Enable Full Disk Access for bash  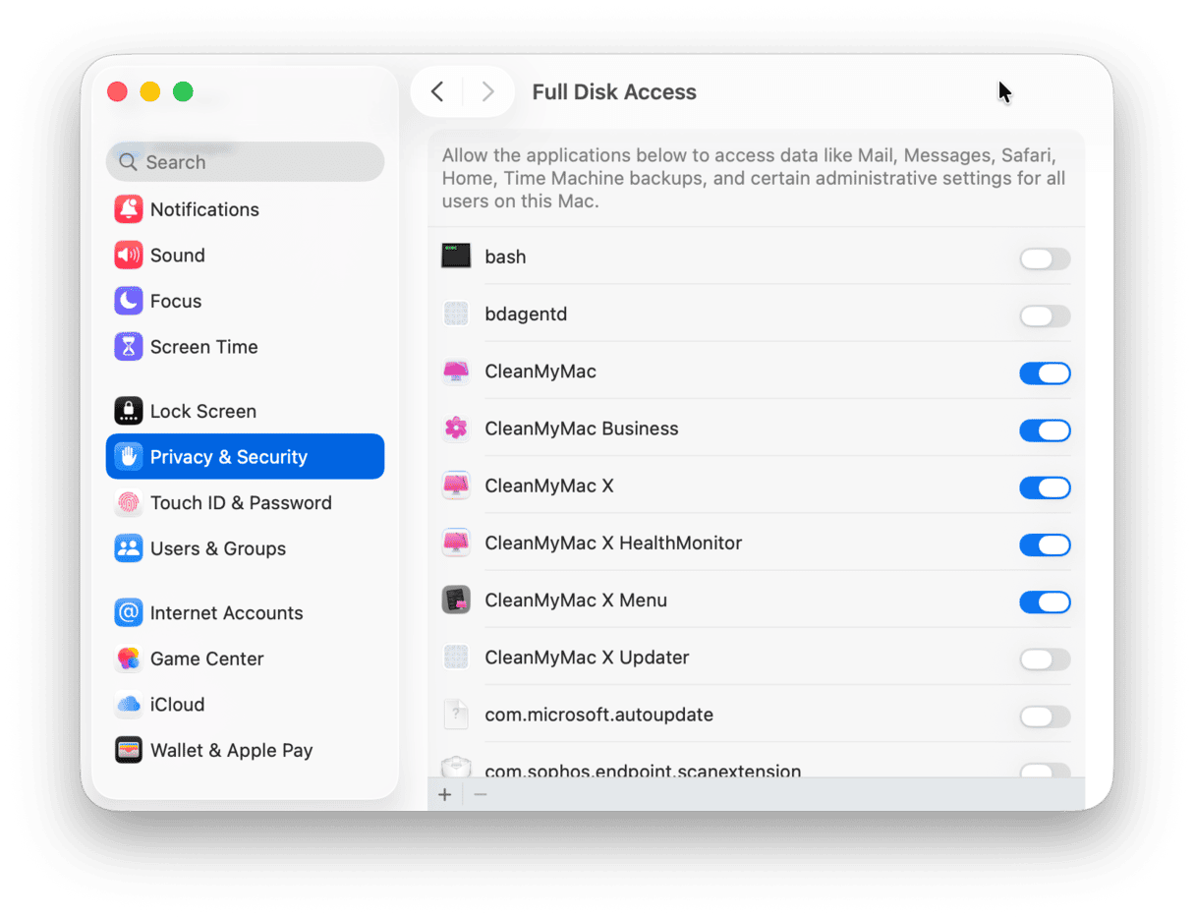pyautogui.click(x=1045, y=258)
